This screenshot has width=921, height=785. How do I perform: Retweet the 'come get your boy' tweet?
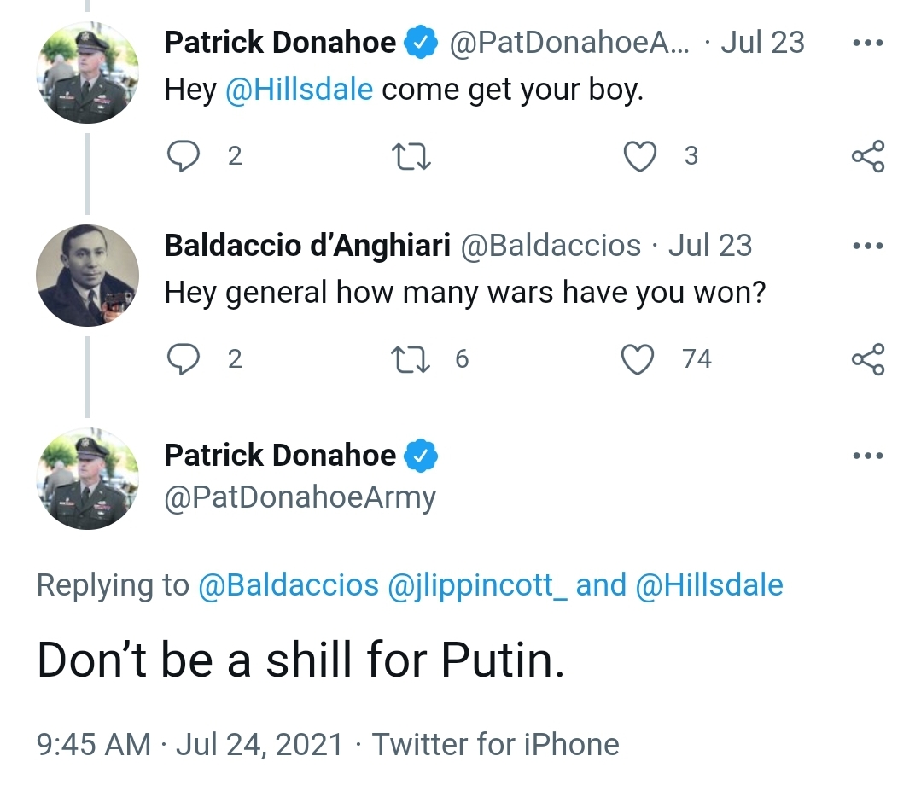pos(411,157)
